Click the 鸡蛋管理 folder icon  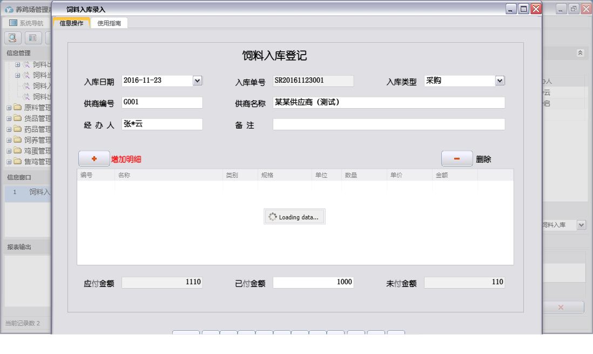coord(18,150)
